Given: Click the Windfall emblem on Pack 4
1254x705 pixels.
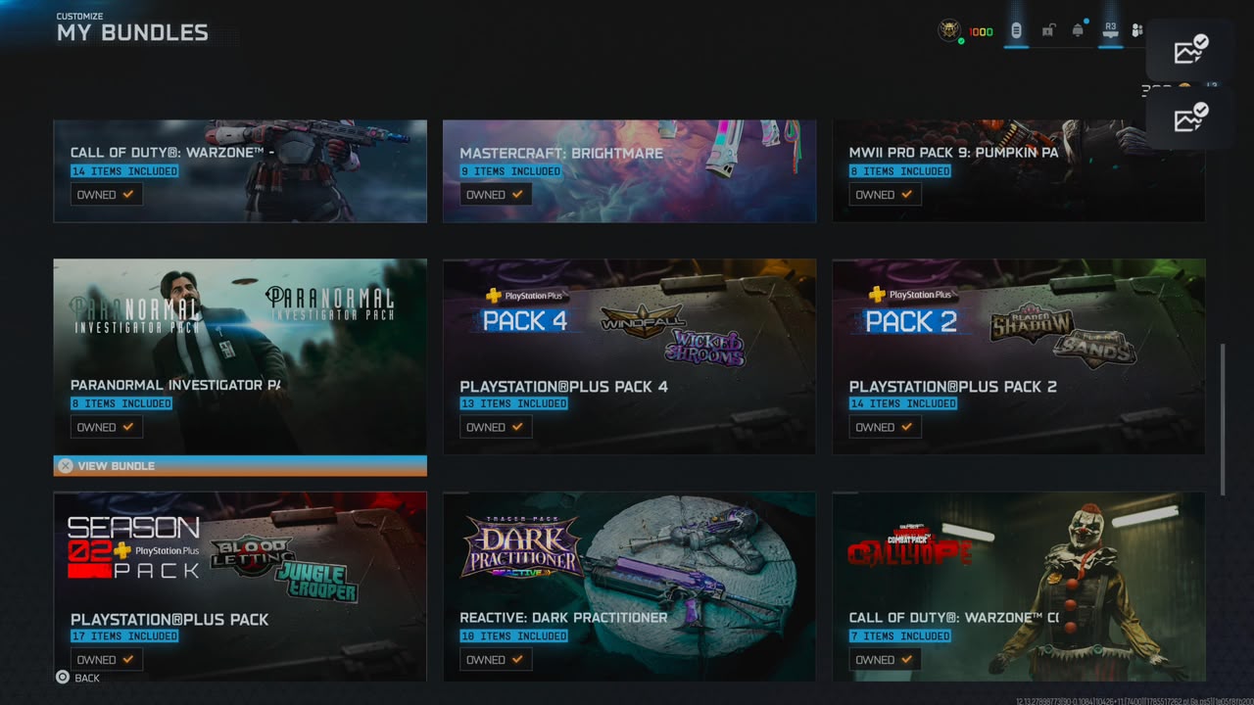Looking at the screenshot, I should (x=643, y=321).
